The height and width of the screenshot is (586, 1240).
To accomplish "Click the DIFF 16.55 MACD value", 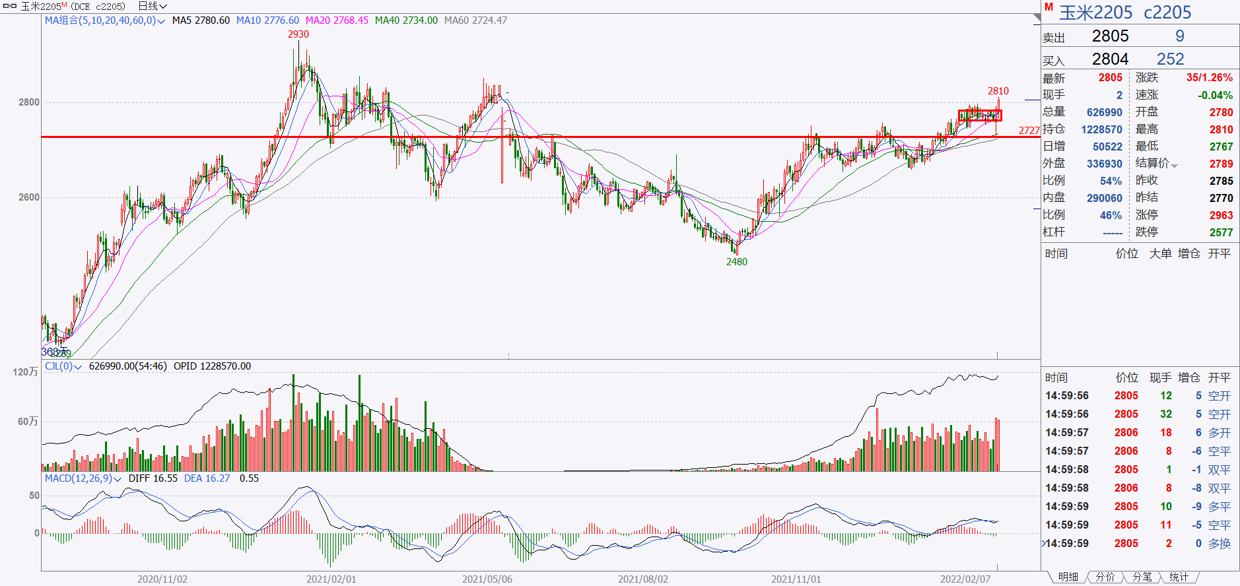I will click(x=153, y=478).
